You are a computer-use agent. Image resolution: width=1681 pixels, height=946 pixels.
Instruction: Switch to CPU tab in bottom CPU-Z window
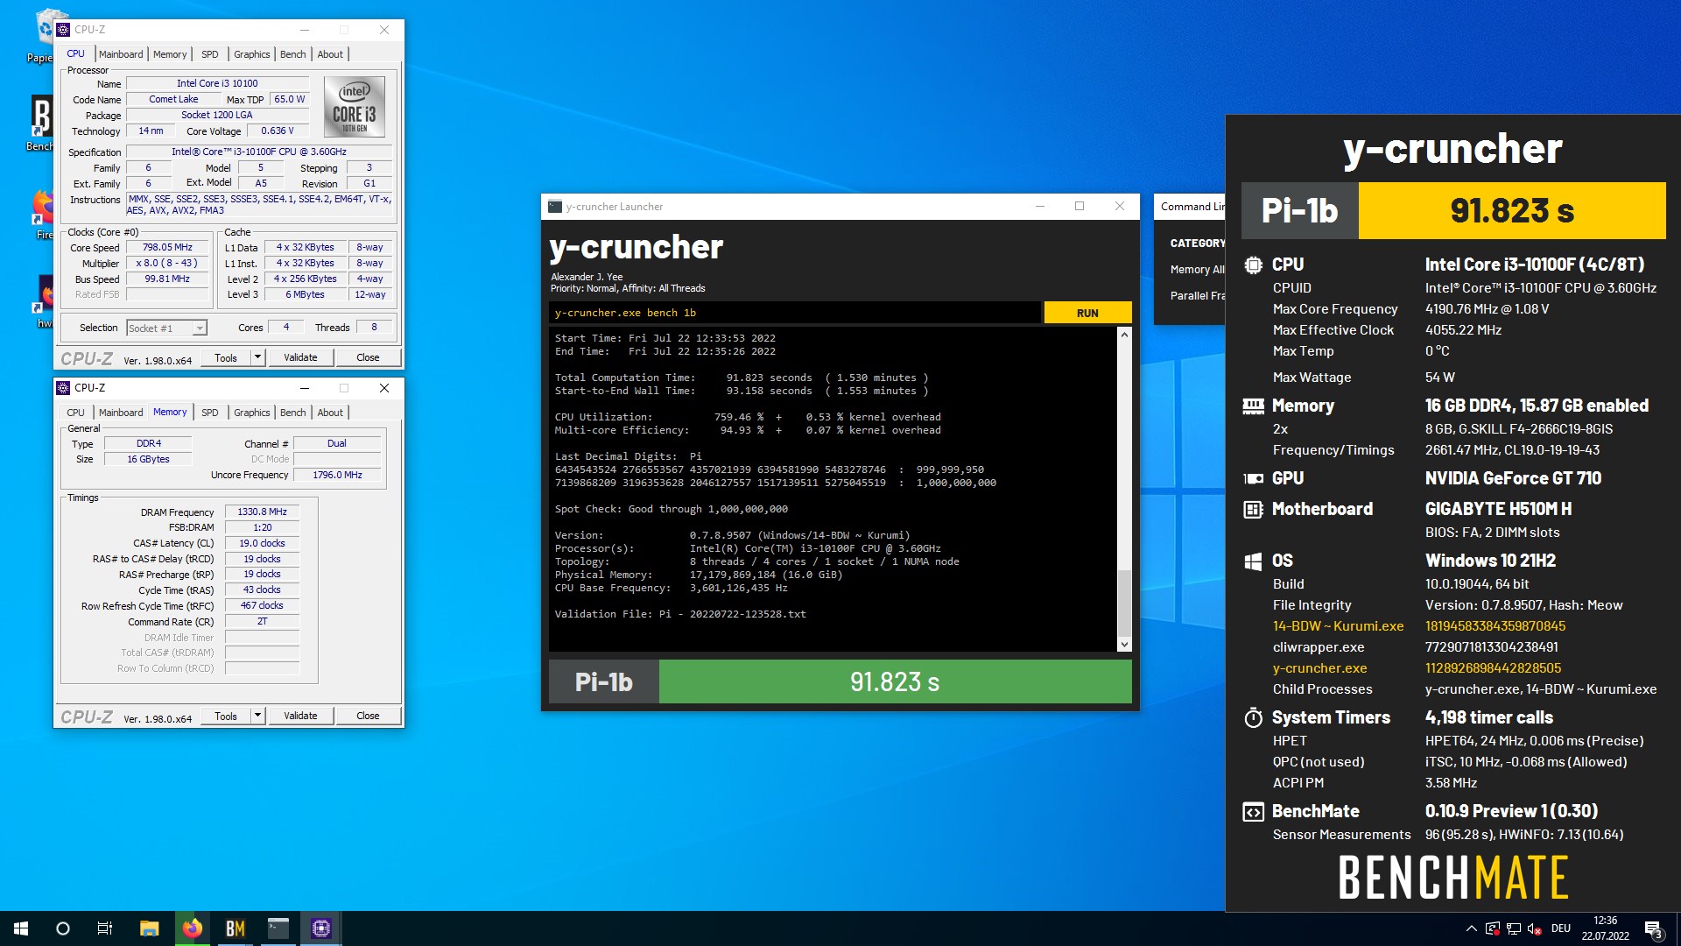click(x=76, y=413)
